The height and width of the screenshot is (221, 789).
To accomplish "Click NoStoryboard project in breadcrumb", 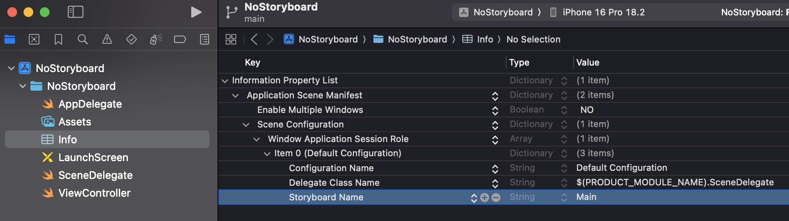I will click(321, 39).
